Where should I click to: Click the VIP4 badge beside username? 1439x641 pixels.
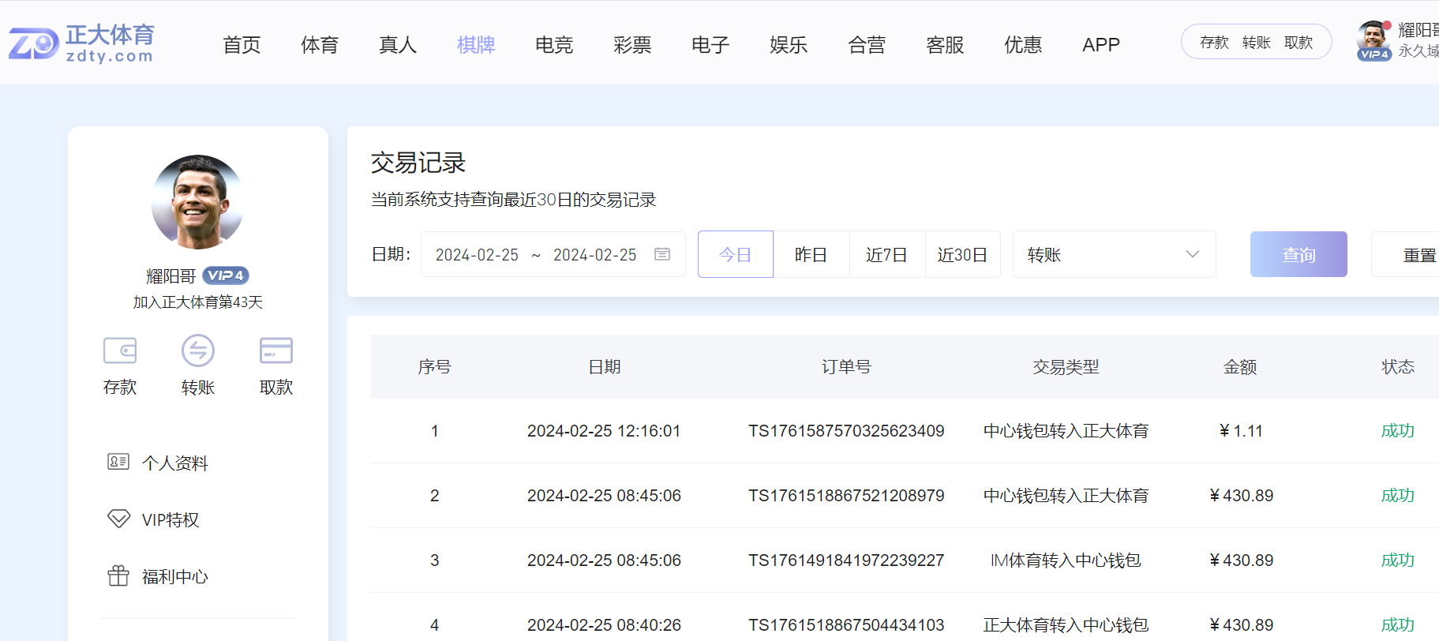(226, 276)
